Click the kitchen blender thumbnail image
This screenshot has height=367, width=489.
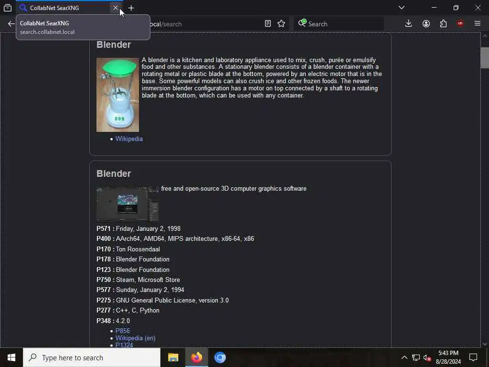tap(117, 95)
